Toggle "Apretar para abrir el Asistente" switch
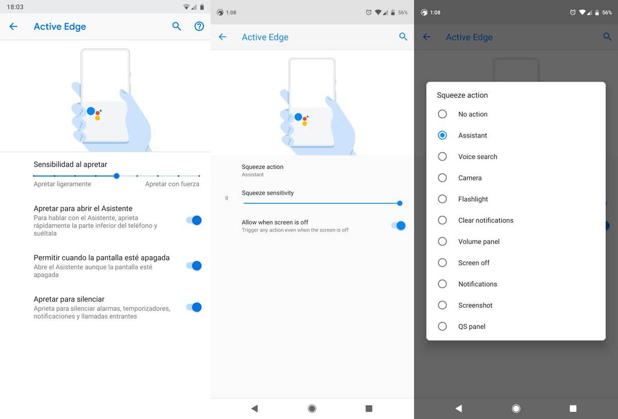This screenshot has width=618, height=419. click(194, 220)
